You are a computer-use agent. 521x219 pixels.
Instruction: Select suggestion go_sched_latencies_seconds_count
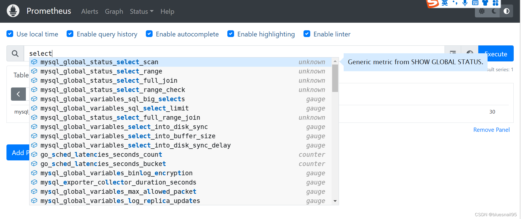(x=180, y=155)
